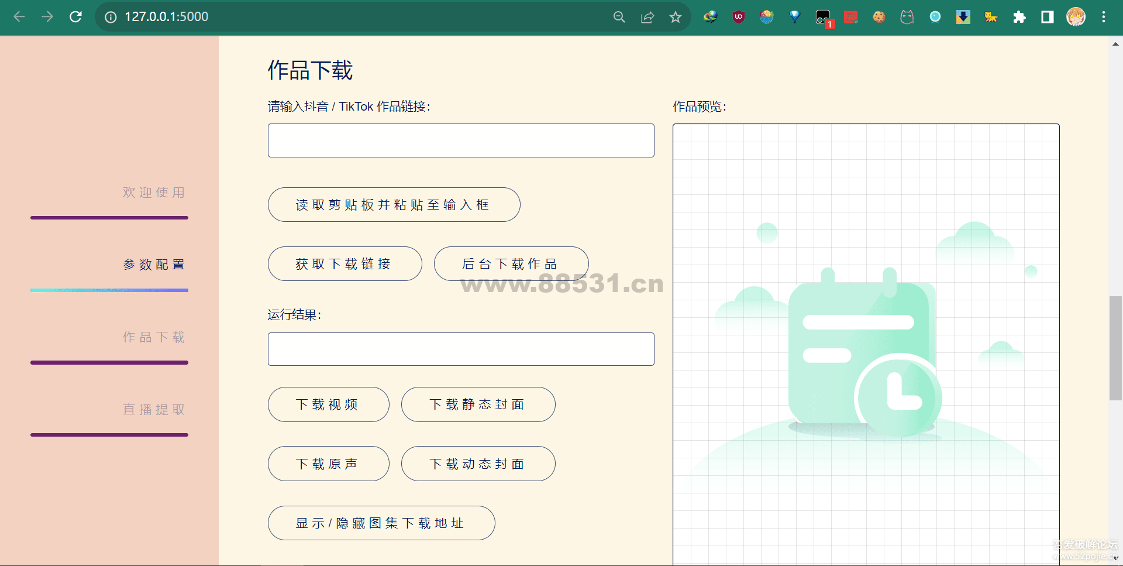Click the 后台下载作品 button
The width and height of the screenshot is (1123, 566).
tap(511, 264)
